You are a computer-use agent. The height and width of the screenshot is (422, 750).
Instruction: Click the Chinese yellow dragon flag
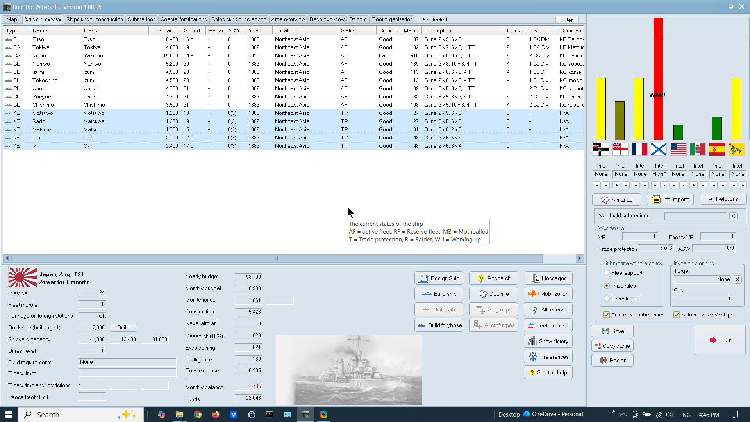(737, 149)
